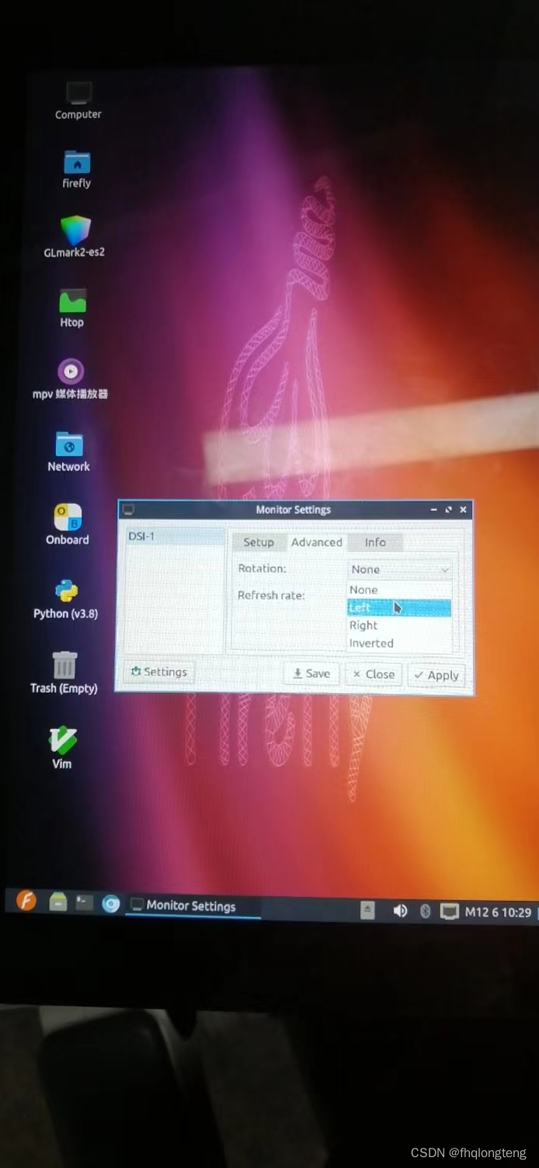Viewport: 539px width, 1168px height.
Task: Choose Inverted in the rotation list
Action: [399, 644]
